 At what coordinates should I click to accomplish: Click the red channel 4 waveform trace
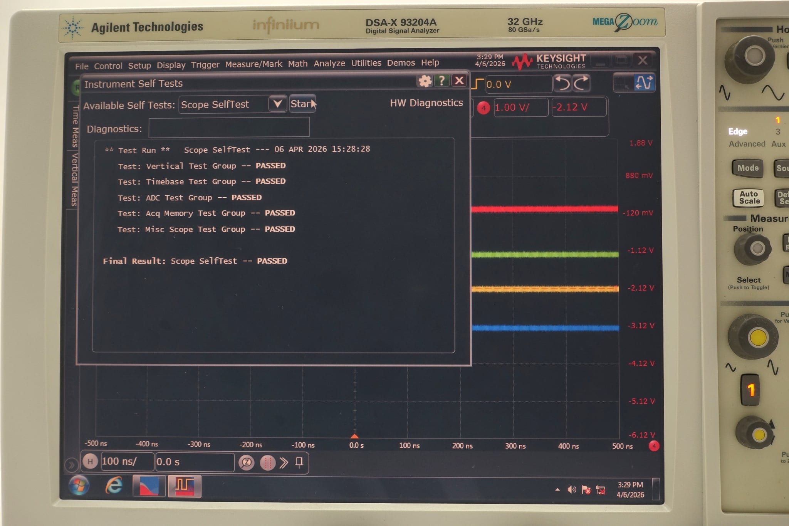545,209
